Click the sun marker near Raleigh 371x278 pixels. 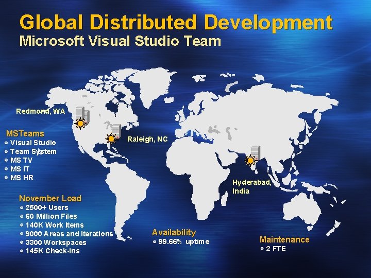tap(111, 139)
